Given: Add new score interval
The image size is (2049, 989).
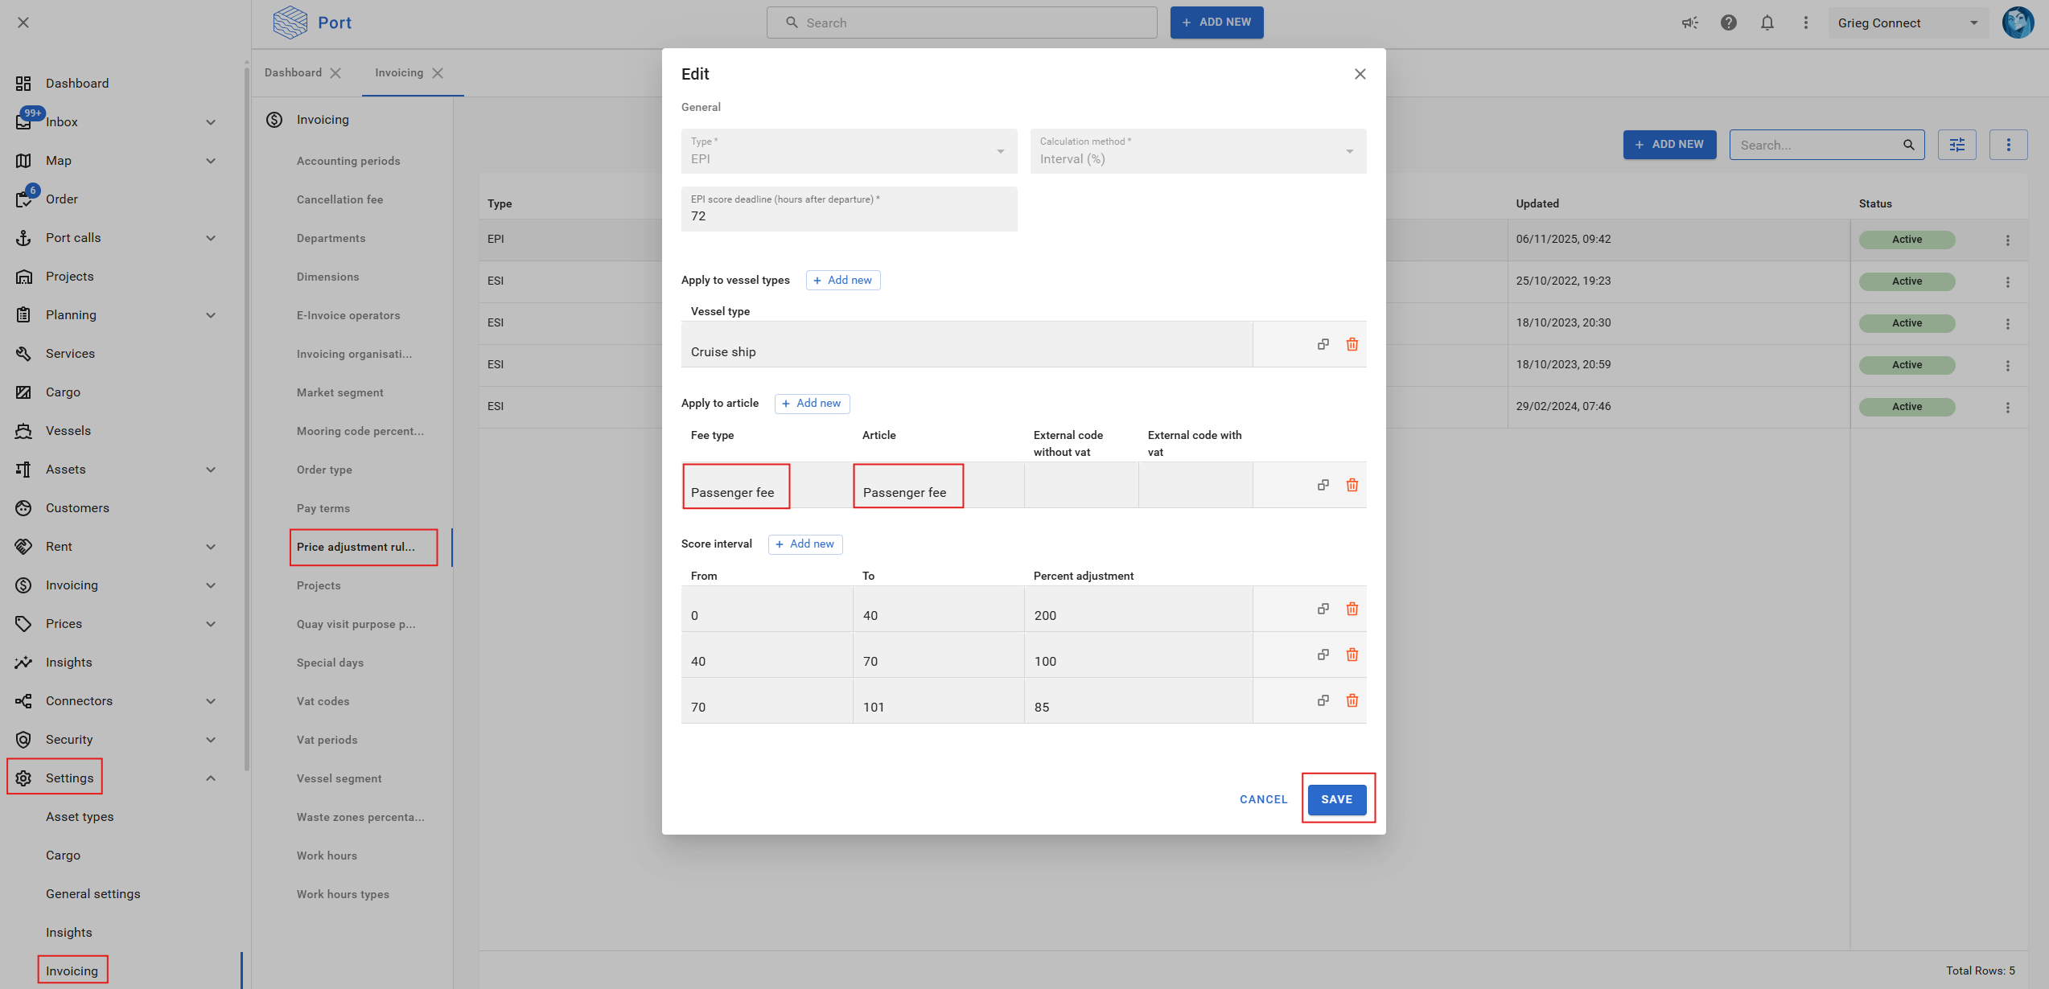Looking at the screenshot, I should tap(804, 544).
